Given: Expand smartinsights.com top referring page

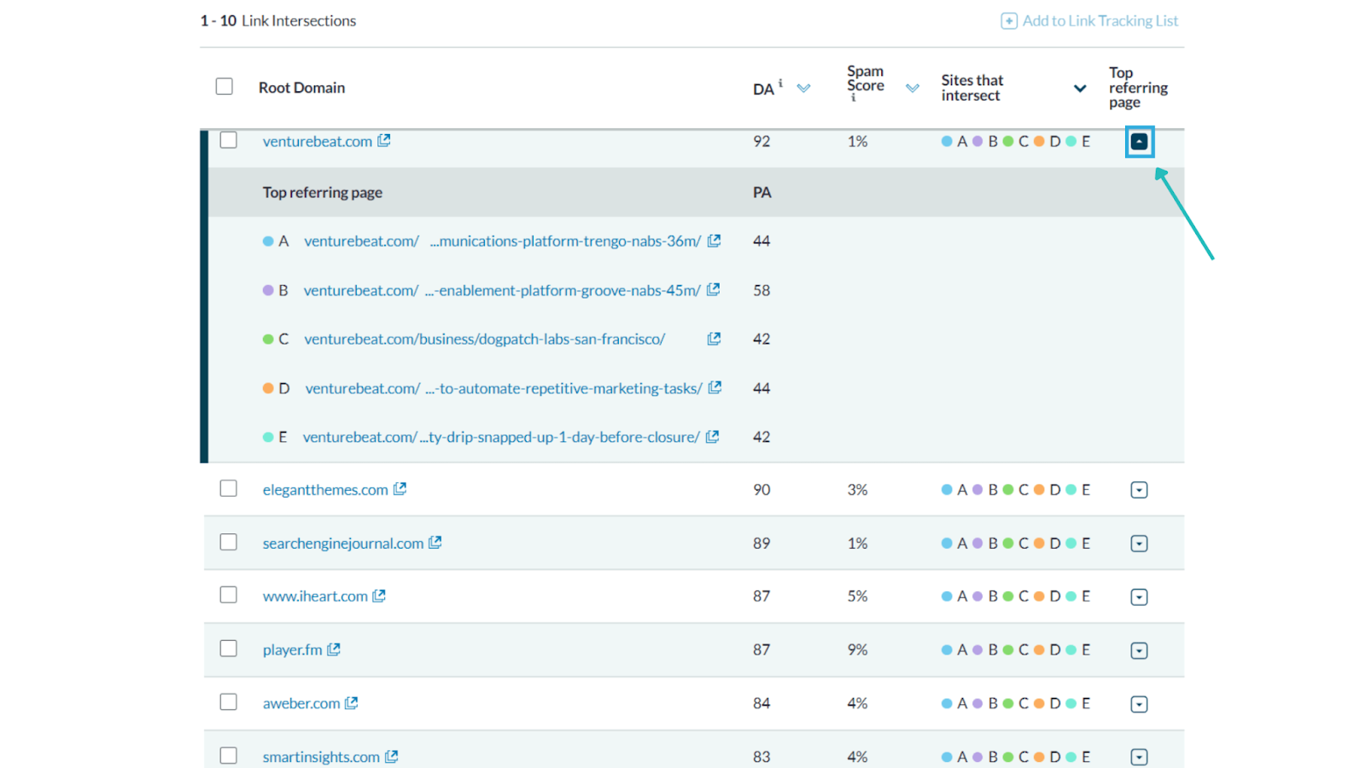Looking at the screenshot, I should point(1139,757).
